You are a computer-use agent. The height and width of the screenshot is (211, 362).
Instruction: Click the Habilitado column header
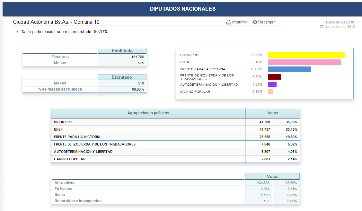pyautogui.click(x=122, y=51)
